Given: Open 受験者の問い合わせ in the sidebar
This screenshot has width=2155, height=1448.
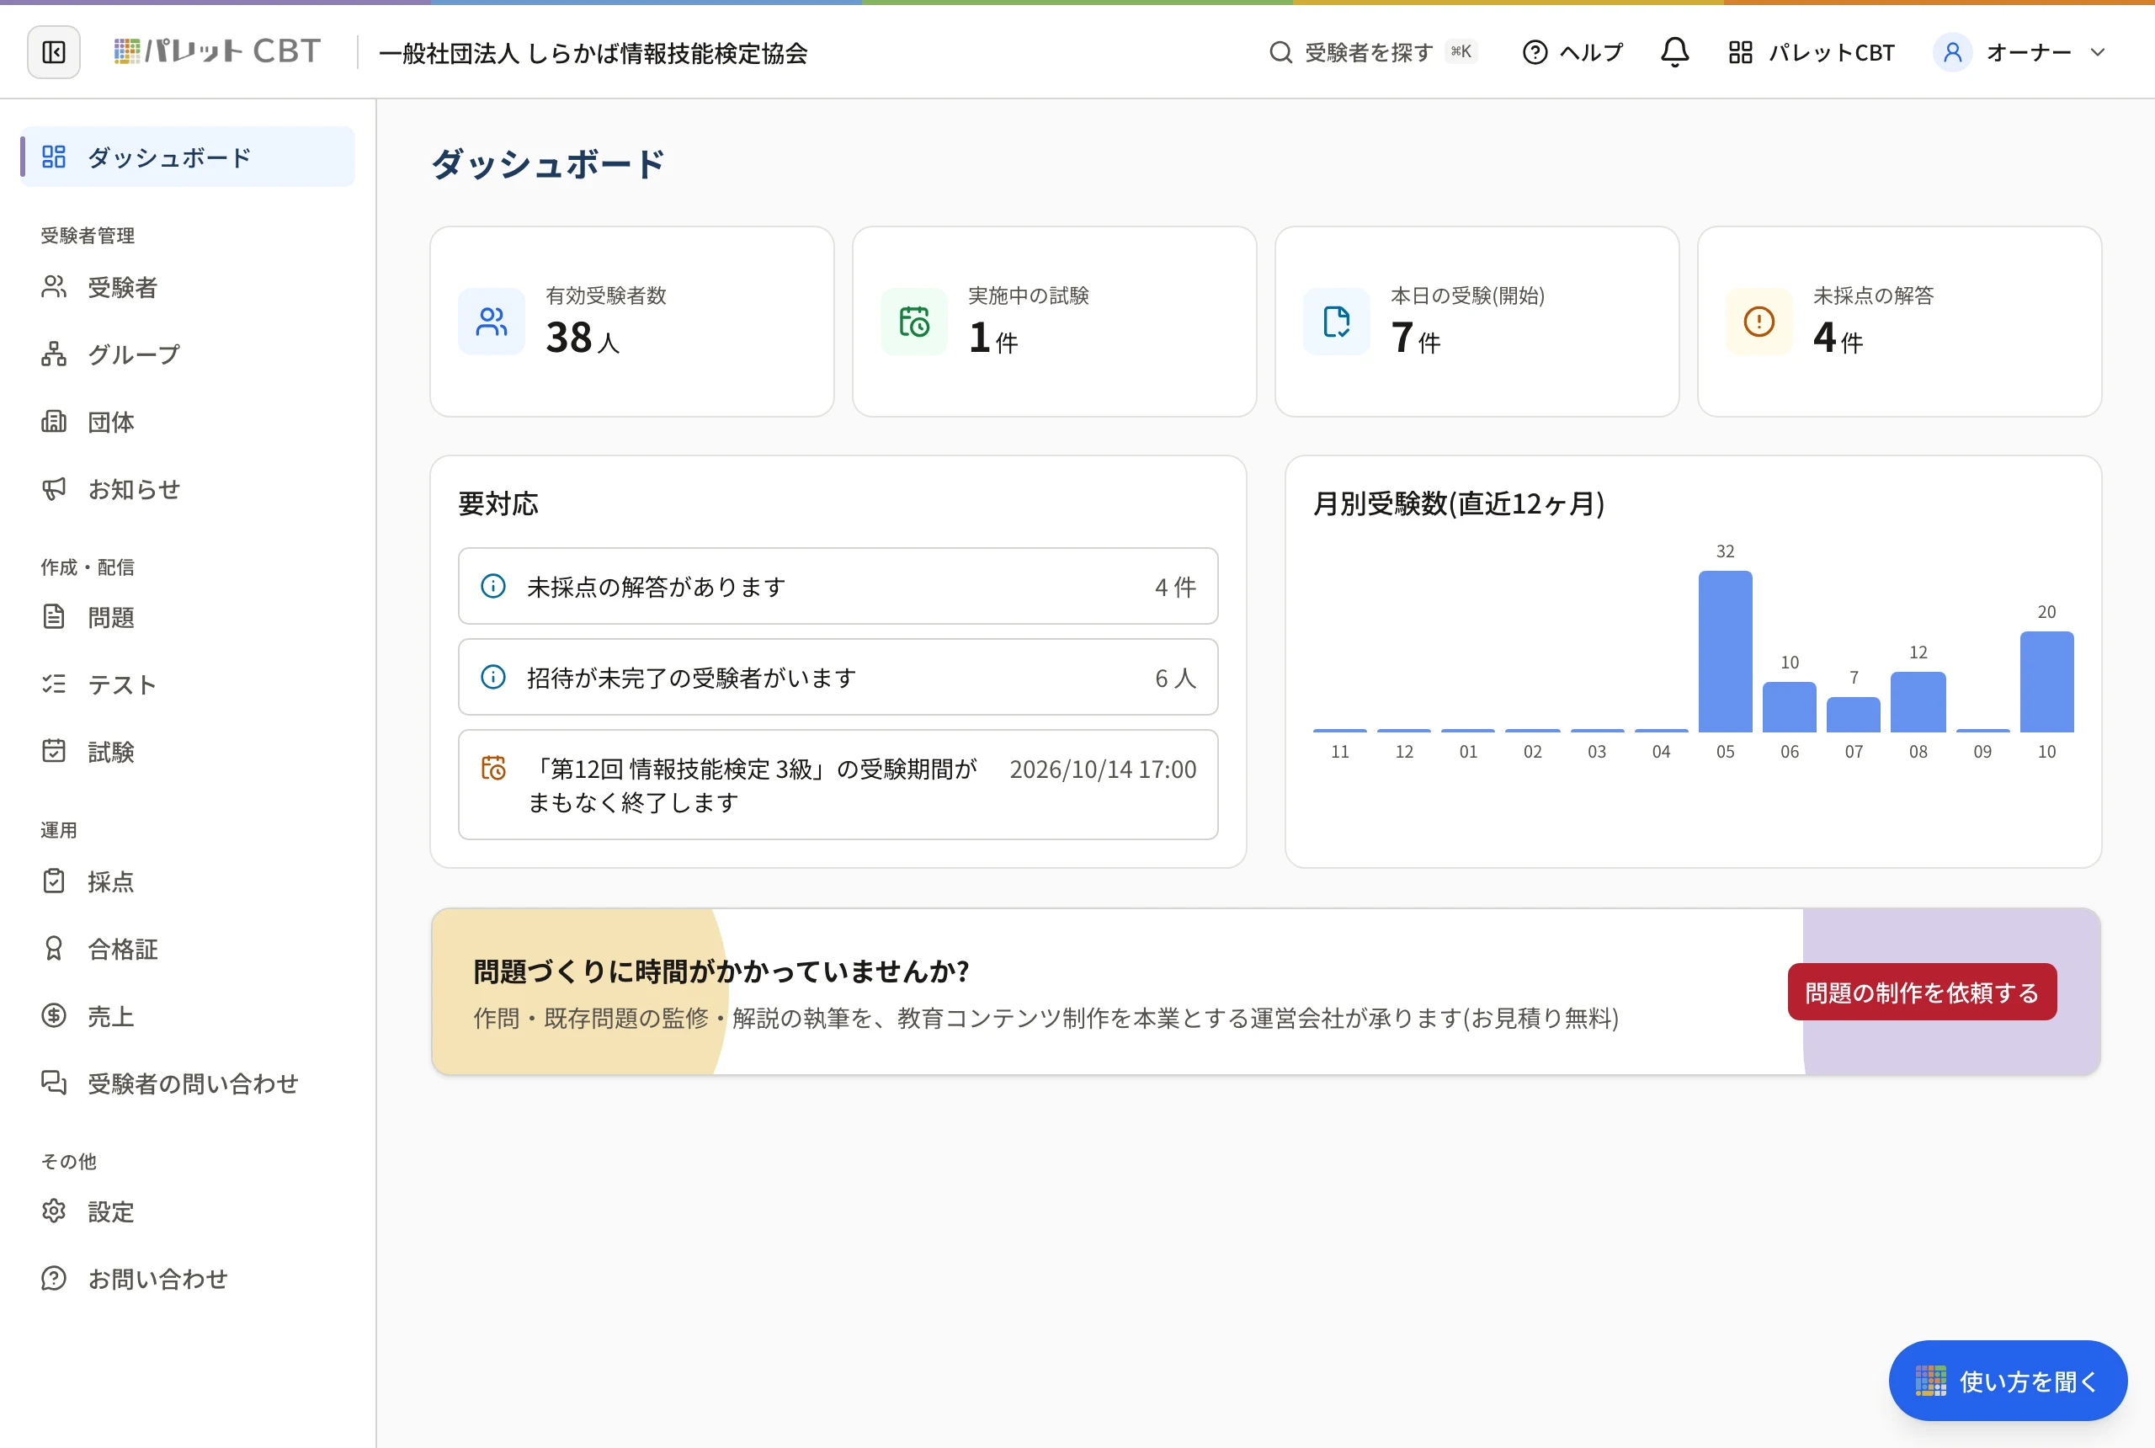Looking at the screenshot, I should 188,1083.
